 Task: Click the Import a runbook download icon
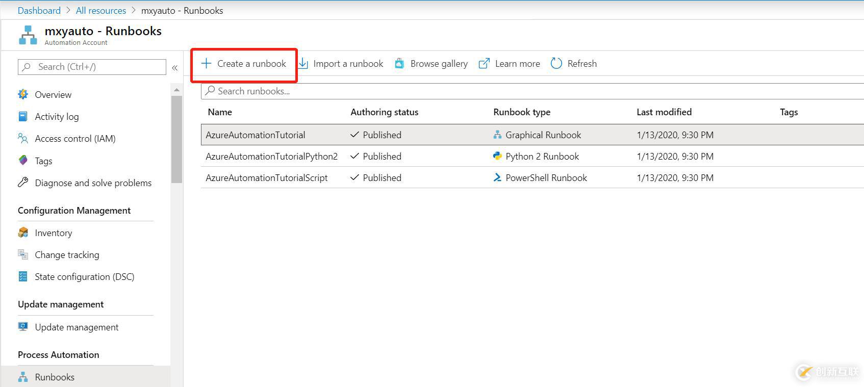pyautogui.click(x=303, y=64)
